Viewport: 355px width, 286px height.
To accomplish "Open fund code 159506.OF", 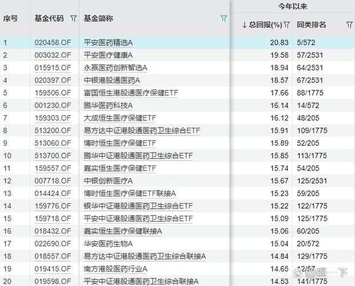I will coord(53,93).
